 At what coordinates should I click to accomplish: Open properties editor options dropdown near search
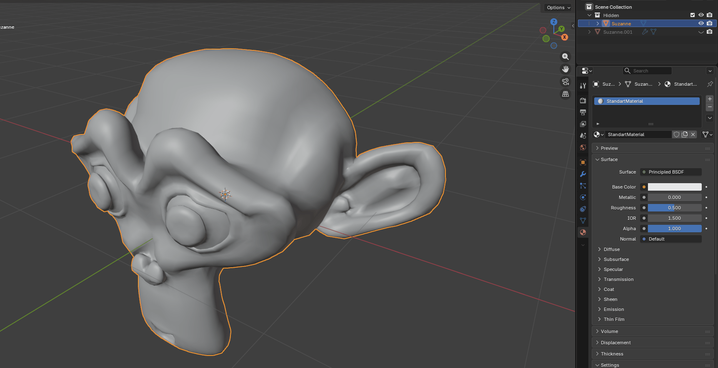point(710,71)
